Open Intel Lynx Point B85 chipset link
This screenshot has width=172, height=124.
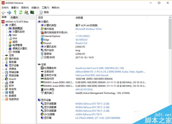[x=92, y=75]
